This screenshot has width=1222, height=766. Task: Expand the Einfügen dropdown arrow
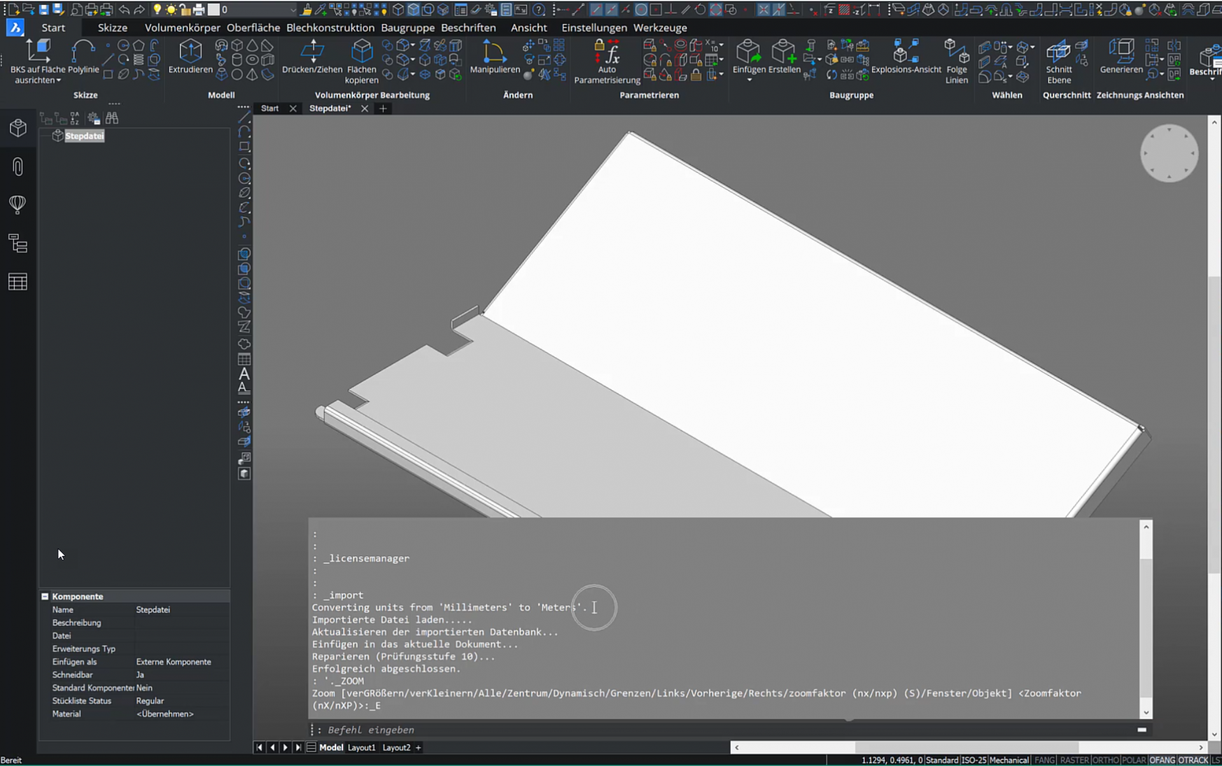[749, 80]
